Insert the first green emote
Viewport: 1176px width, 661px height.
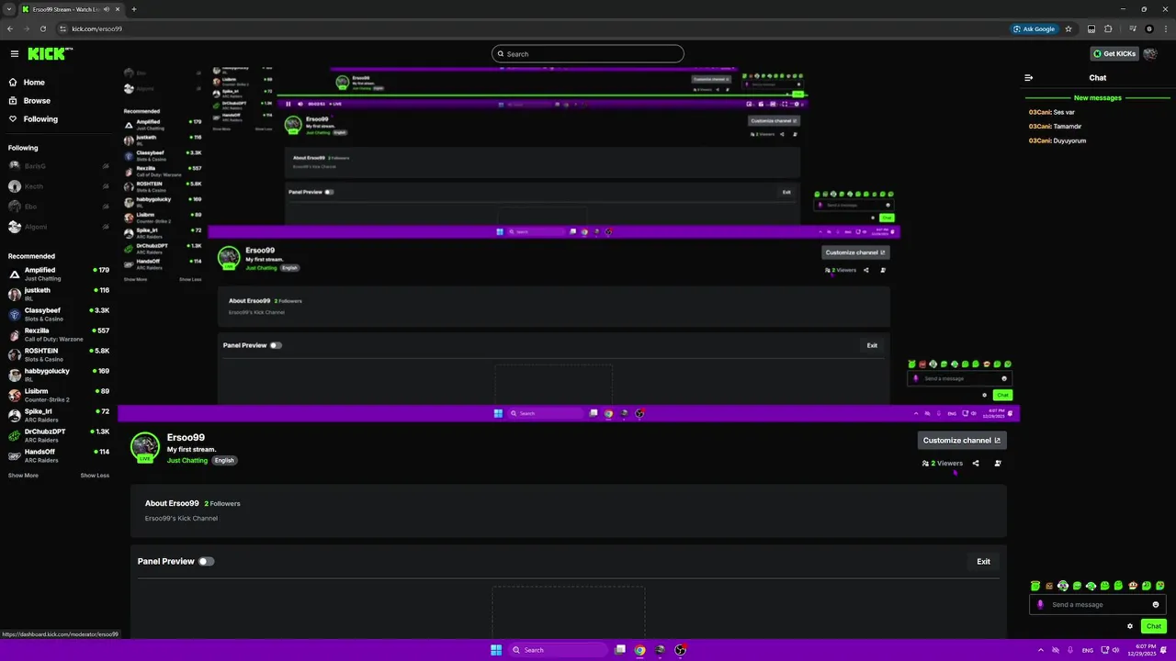pyautogui.click(x=1035, y=586)
